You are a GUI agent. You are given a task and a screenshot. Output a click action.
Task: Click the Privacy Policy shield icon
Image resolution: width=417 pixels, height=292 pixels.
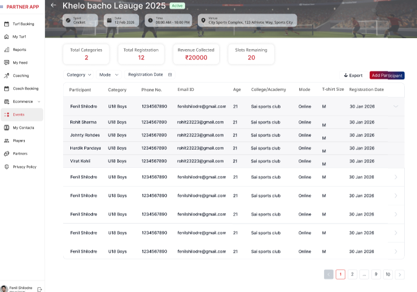(7, 167)
